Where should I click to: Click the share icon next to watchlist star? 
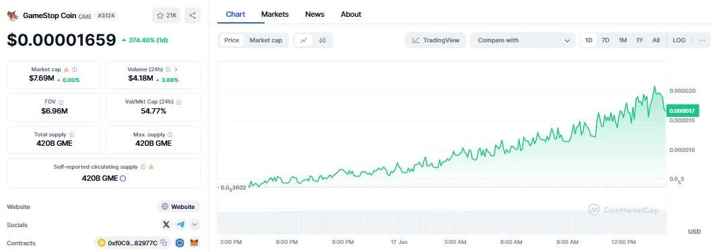(193, 15)
